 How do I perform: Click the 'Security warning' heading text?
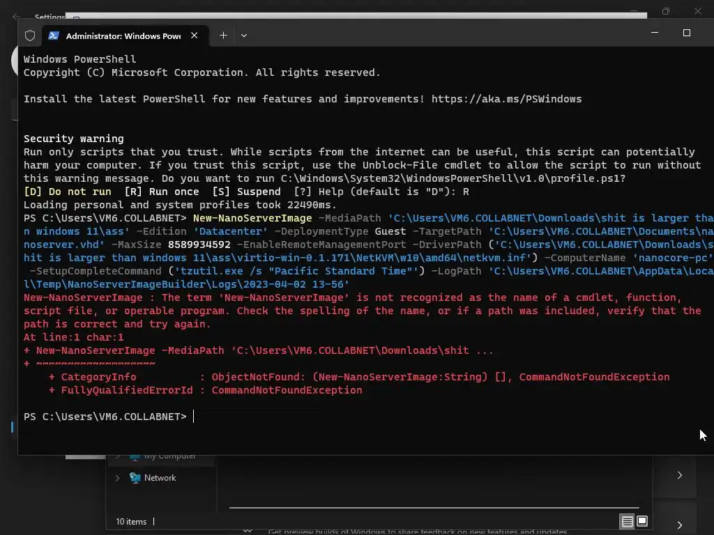[74, 139]
